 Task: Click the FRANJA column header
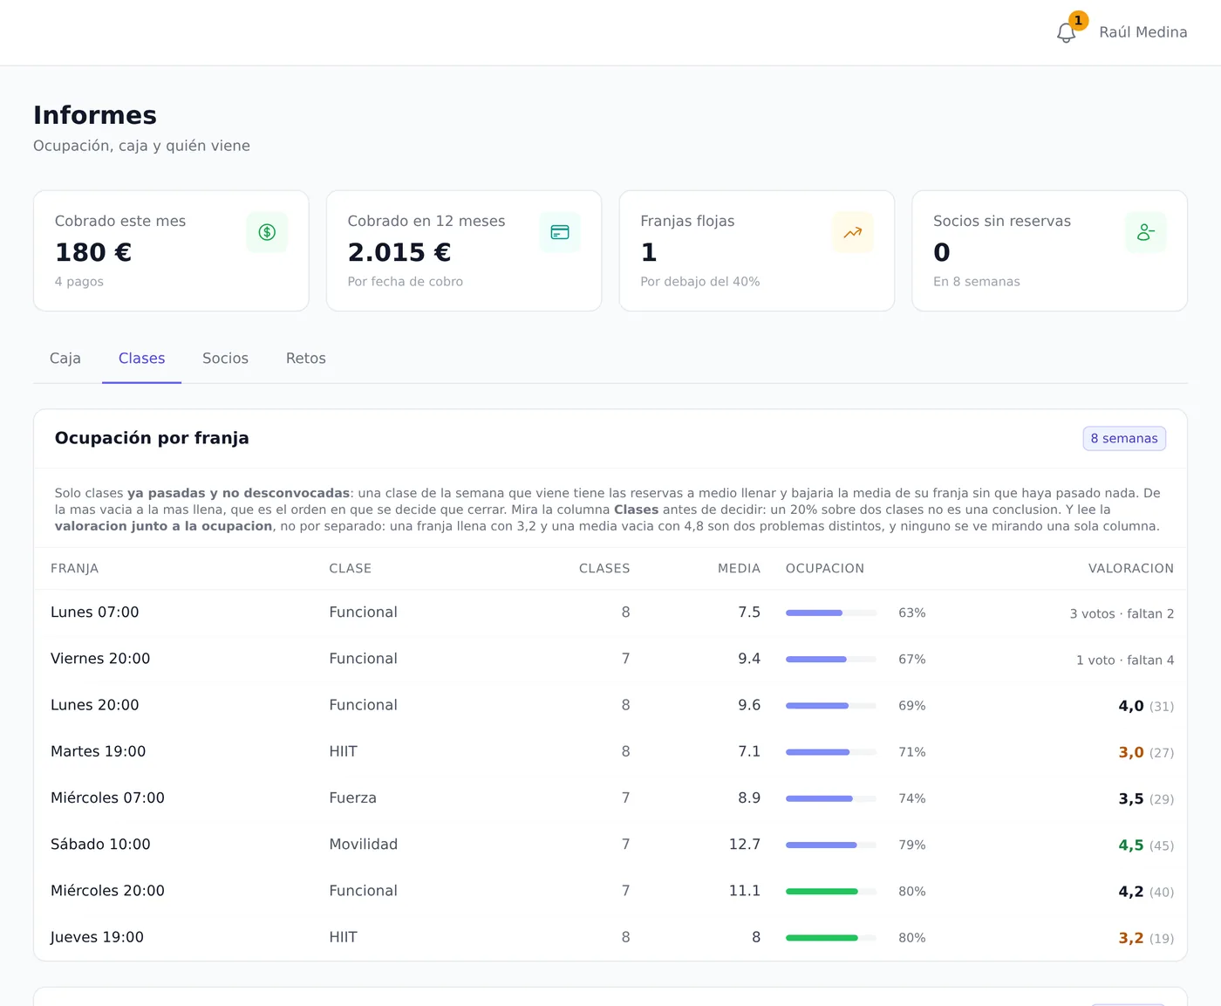click(x=74, y=569)
